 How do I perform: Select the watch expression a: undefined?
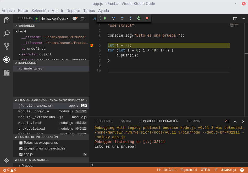(x=51, y=68)
